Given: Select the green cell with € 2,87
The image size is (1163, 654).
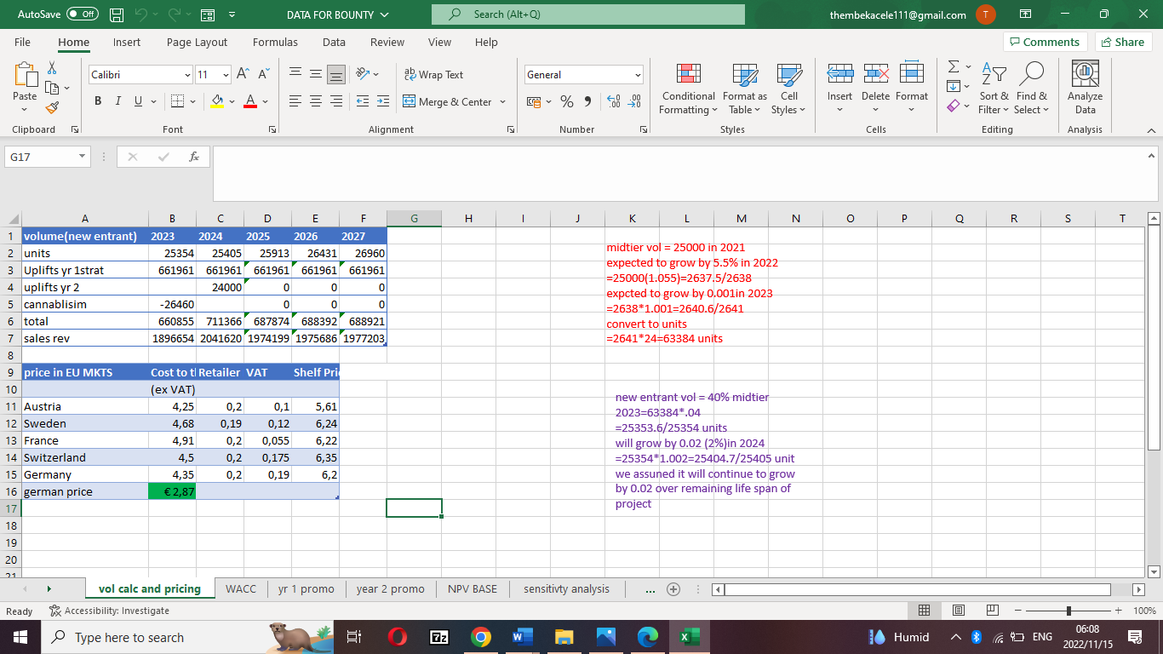Looking at the screenshot, I should tap(173, 491).
